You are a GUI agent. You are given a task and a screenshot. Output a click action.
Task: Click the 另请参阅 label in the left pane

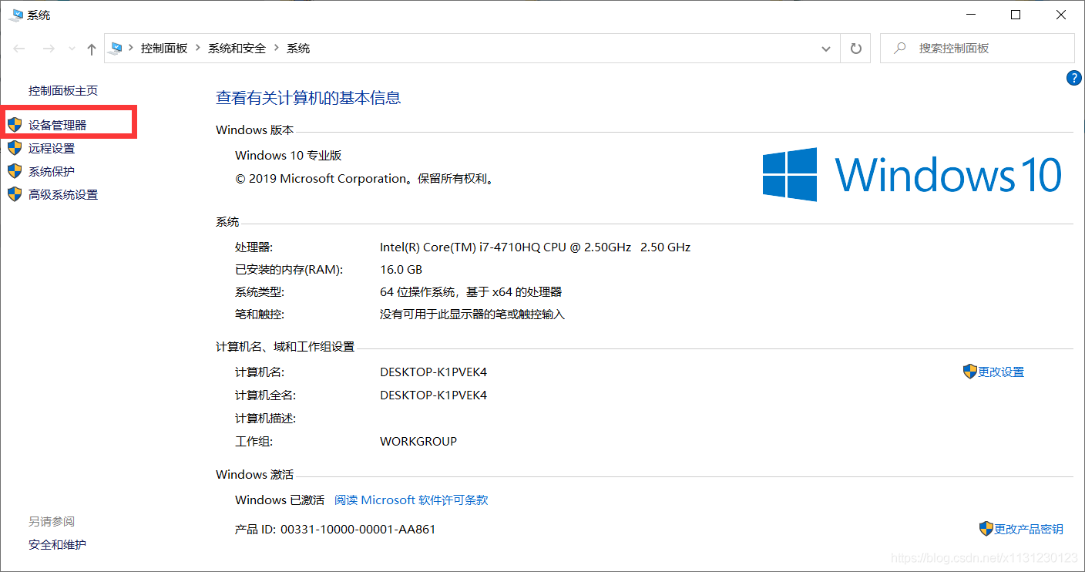tap(52, 522)
